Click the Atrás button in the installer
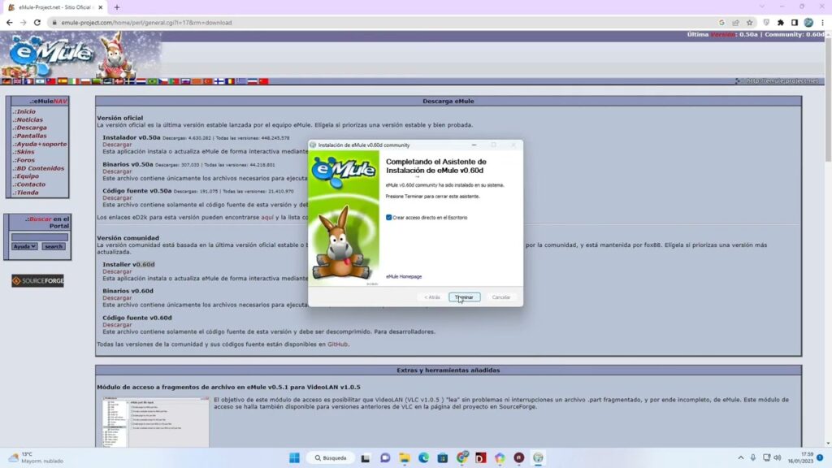Screen dimensions: 832x468 point(432,297)
